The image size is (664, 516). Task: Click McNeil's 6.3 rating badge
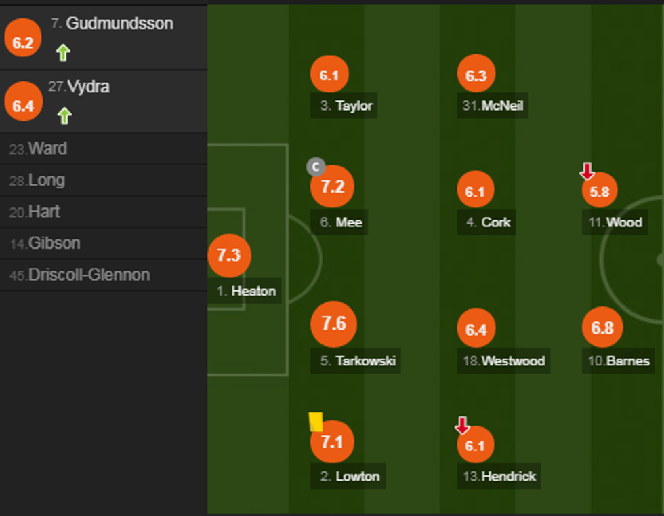(476, 76)
